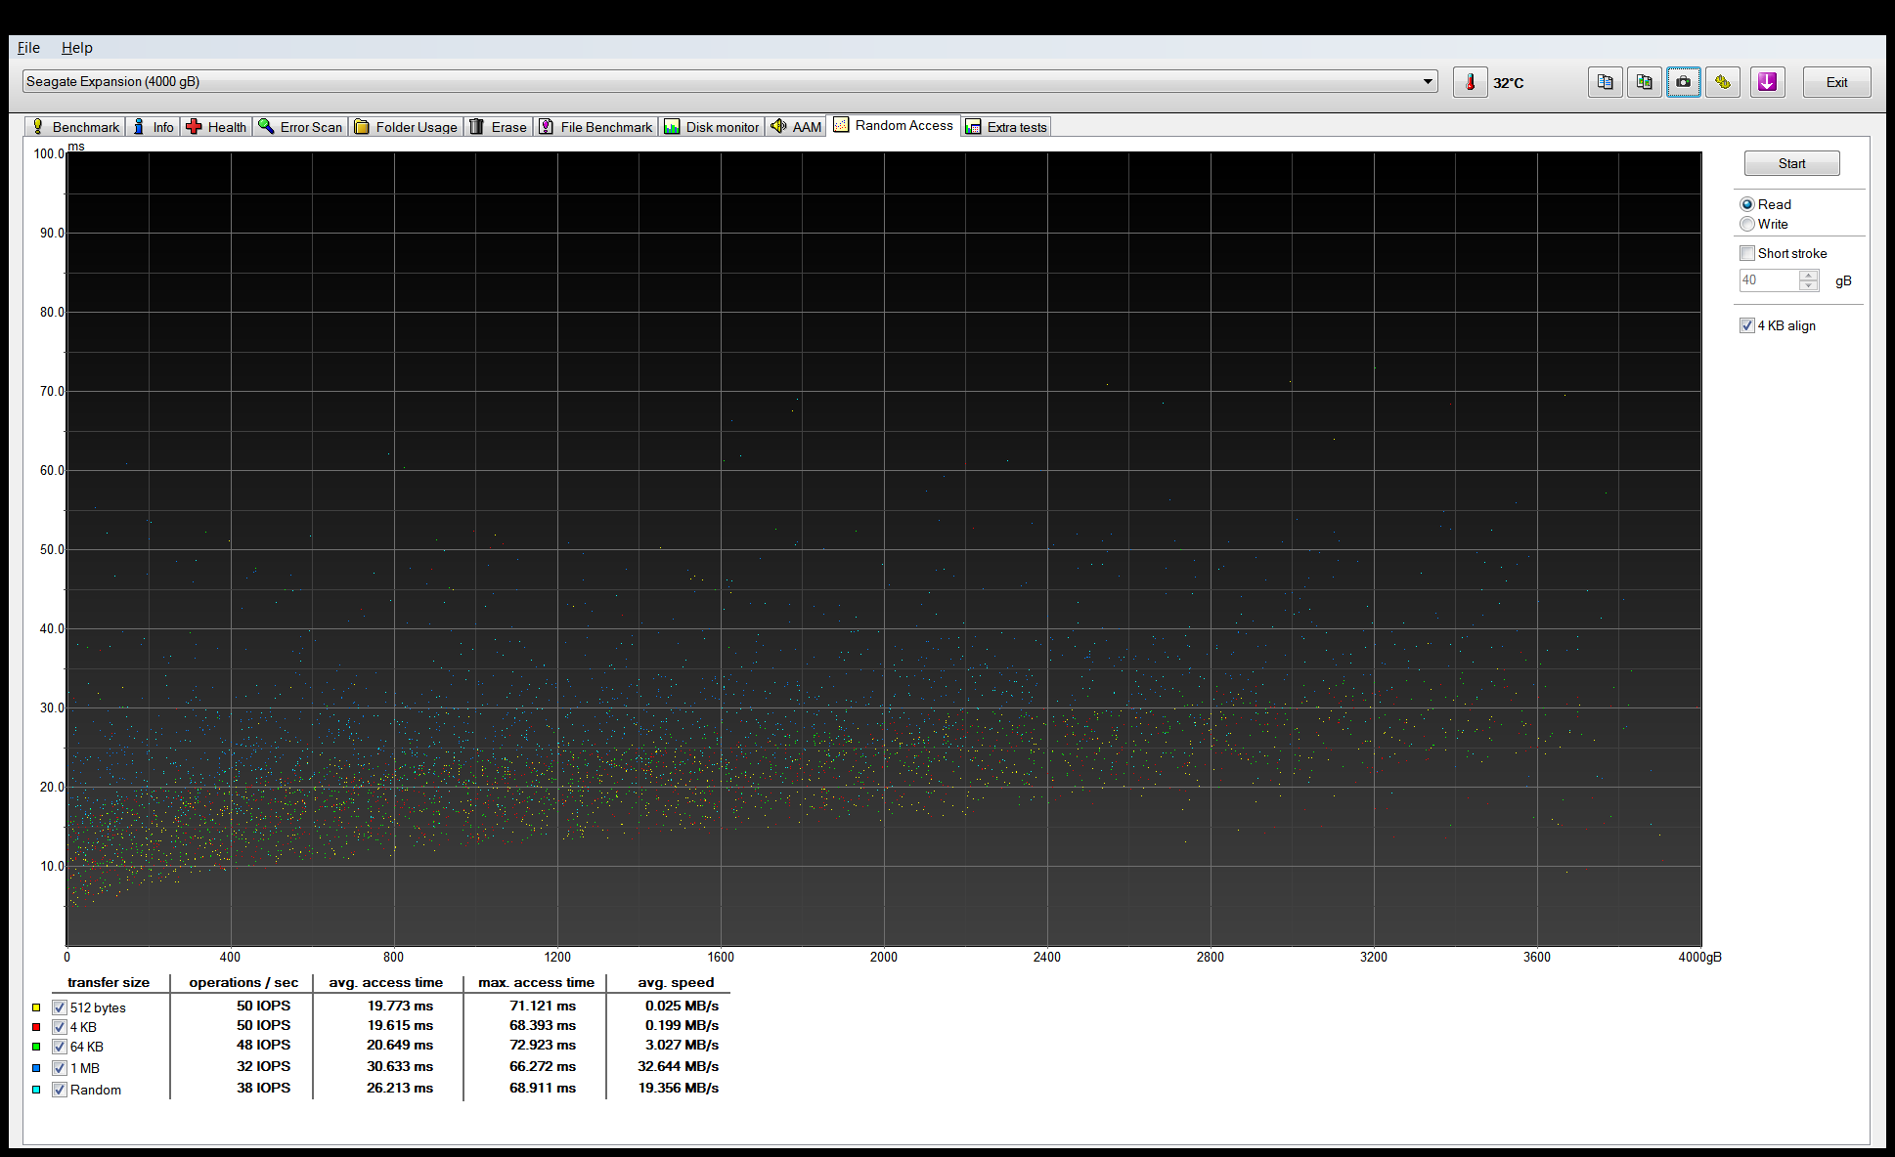Enable the Short stroke checkbox
The width and height of the screenshot is (1895, 1157).
click(1747, 254)
